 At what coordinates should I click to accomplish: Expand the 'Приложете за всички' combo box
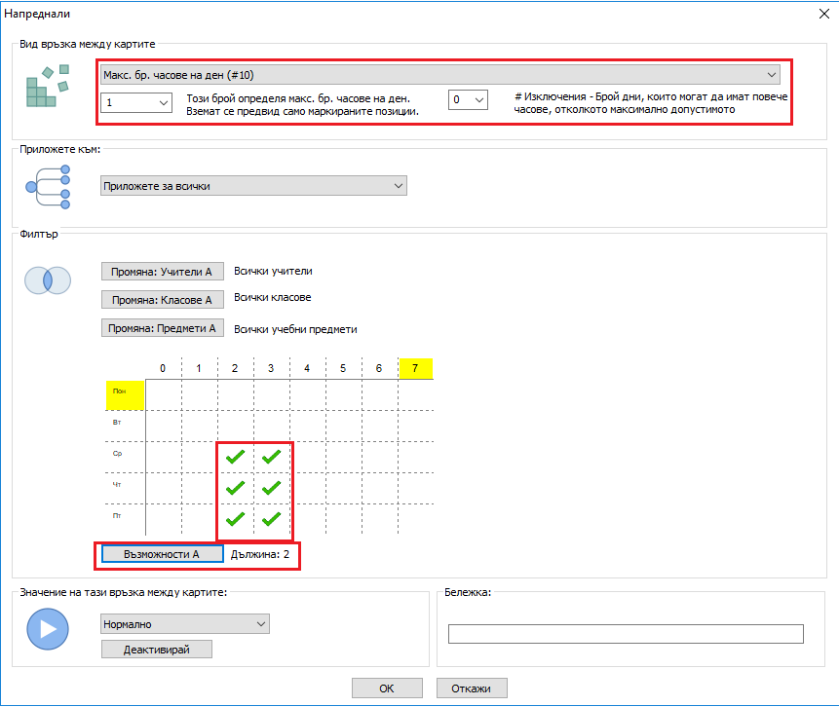(253, 186)
